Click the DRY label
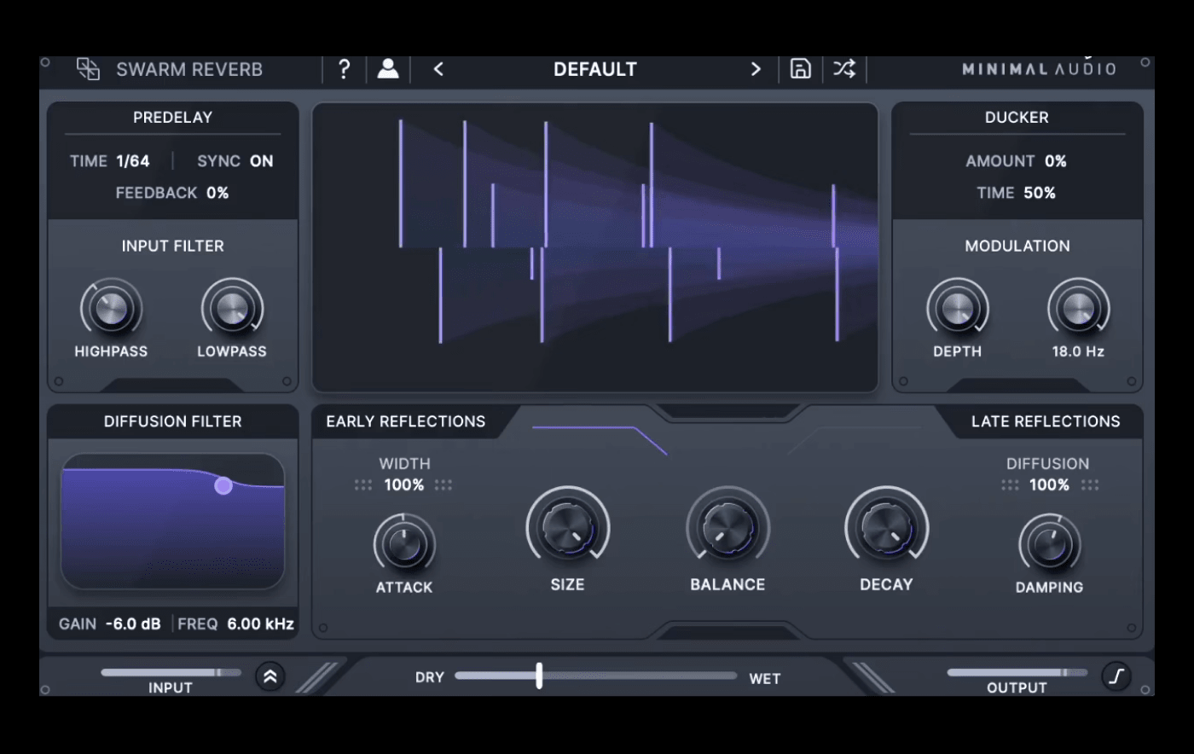The height and width of the screenshot is (754, 1194). click(430, 677)
